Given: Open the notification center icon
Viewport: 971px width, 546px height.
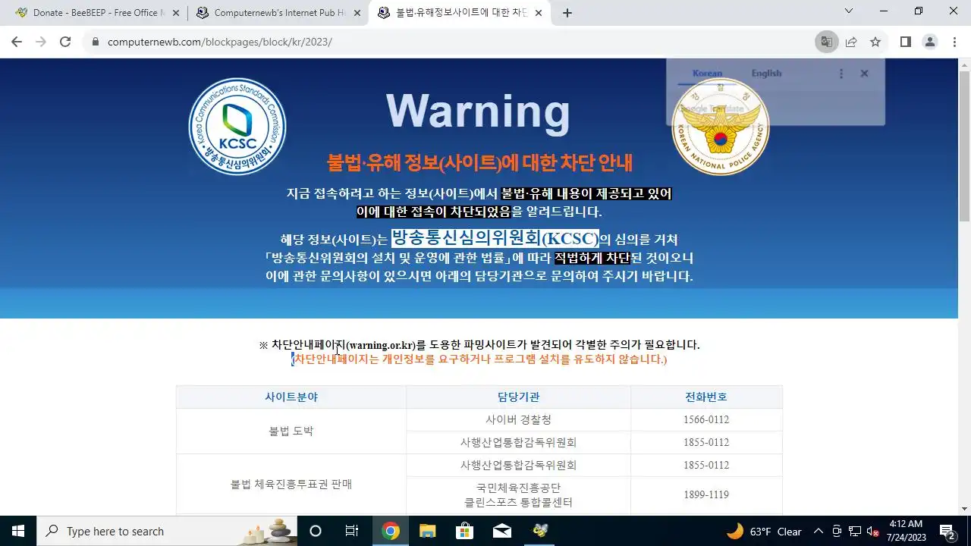Looking at the screenshot, I should (947, 531).
